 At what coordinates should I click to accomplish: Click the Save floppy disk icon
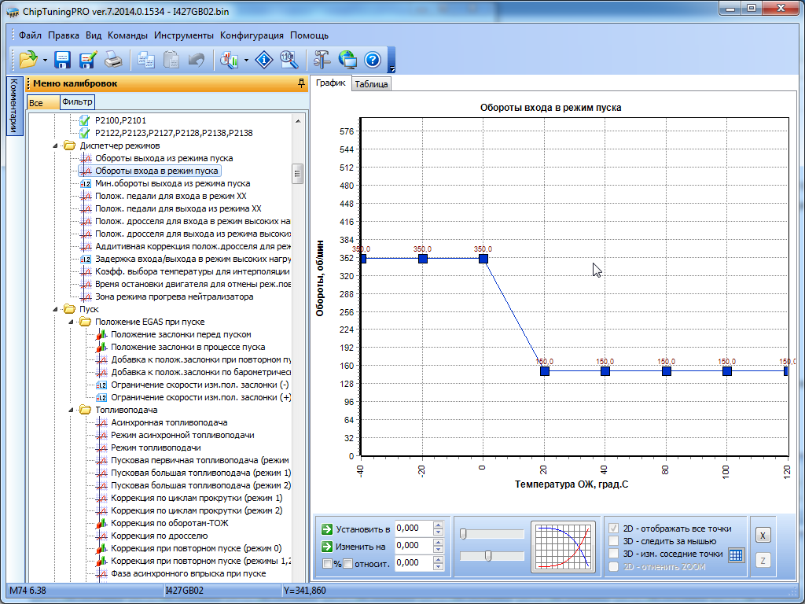click(63, 59)
